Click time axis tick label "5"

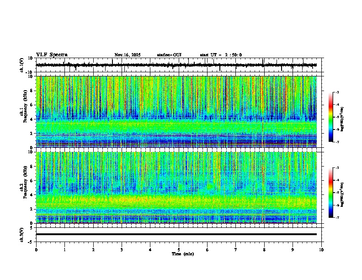pyautogui.click(x=179, y=250)
